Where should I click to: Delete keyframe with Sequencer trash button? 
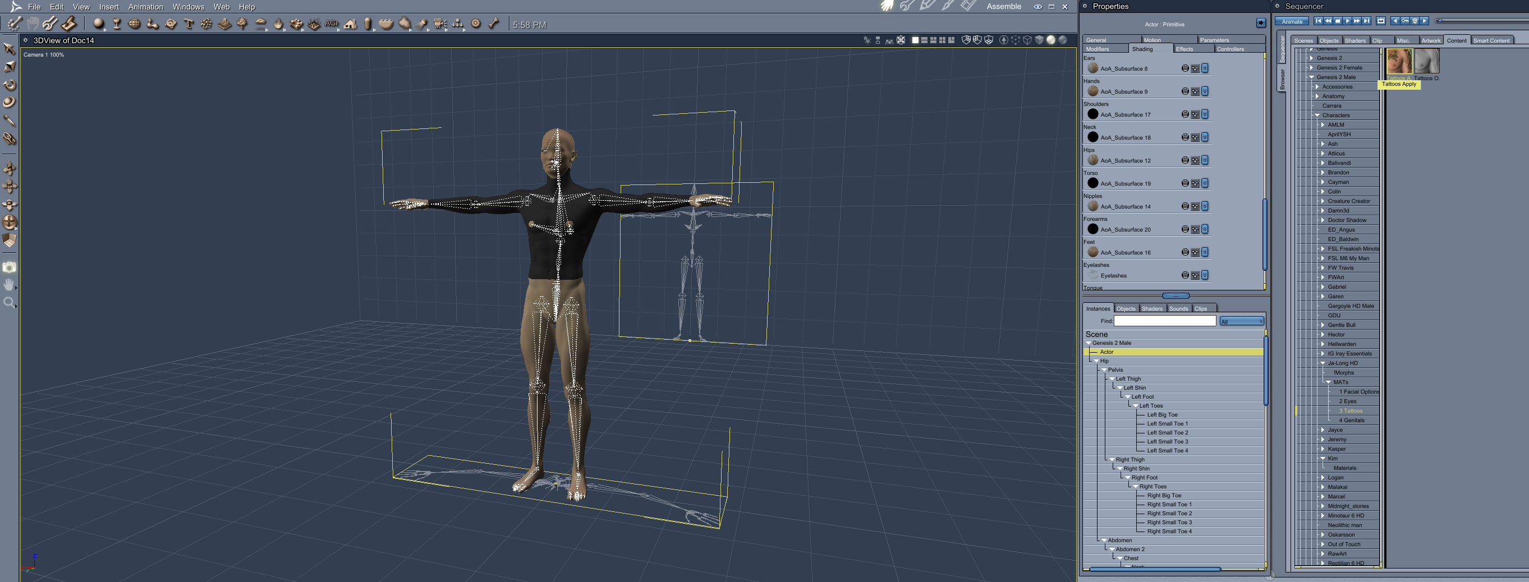tap(1415, 21)
